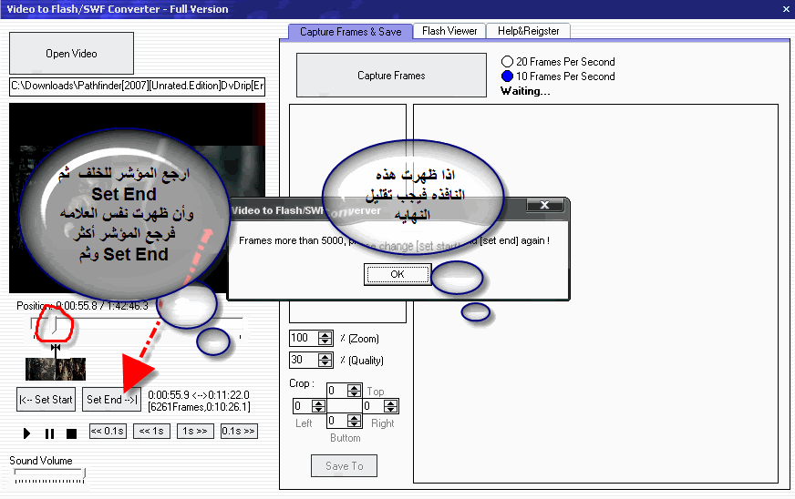Step back 0.1 seconds in video
The height and width of the screenshot is (499, 795).
pos(107,432)
